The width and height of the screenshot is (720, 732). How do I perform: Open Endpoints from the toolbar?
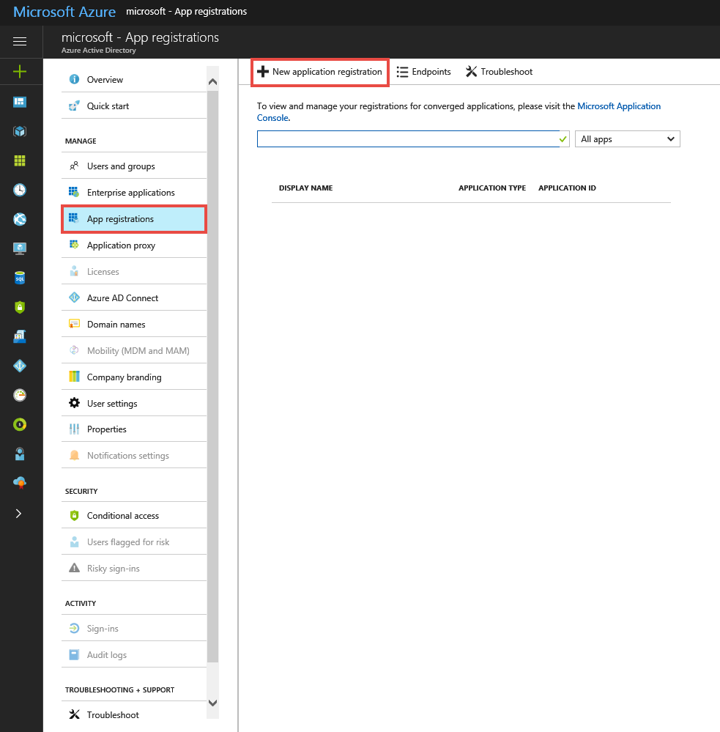(x=423, y=72)
